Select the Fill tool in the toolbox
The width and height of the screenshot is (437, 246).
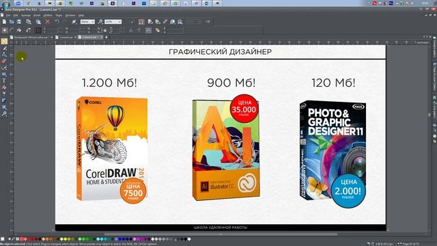point(4,87)
